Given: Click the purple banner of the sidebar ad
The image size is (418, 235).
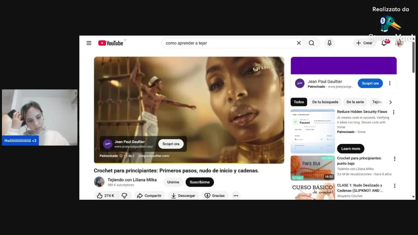Looking at the screenshot, I should point(344,66).
